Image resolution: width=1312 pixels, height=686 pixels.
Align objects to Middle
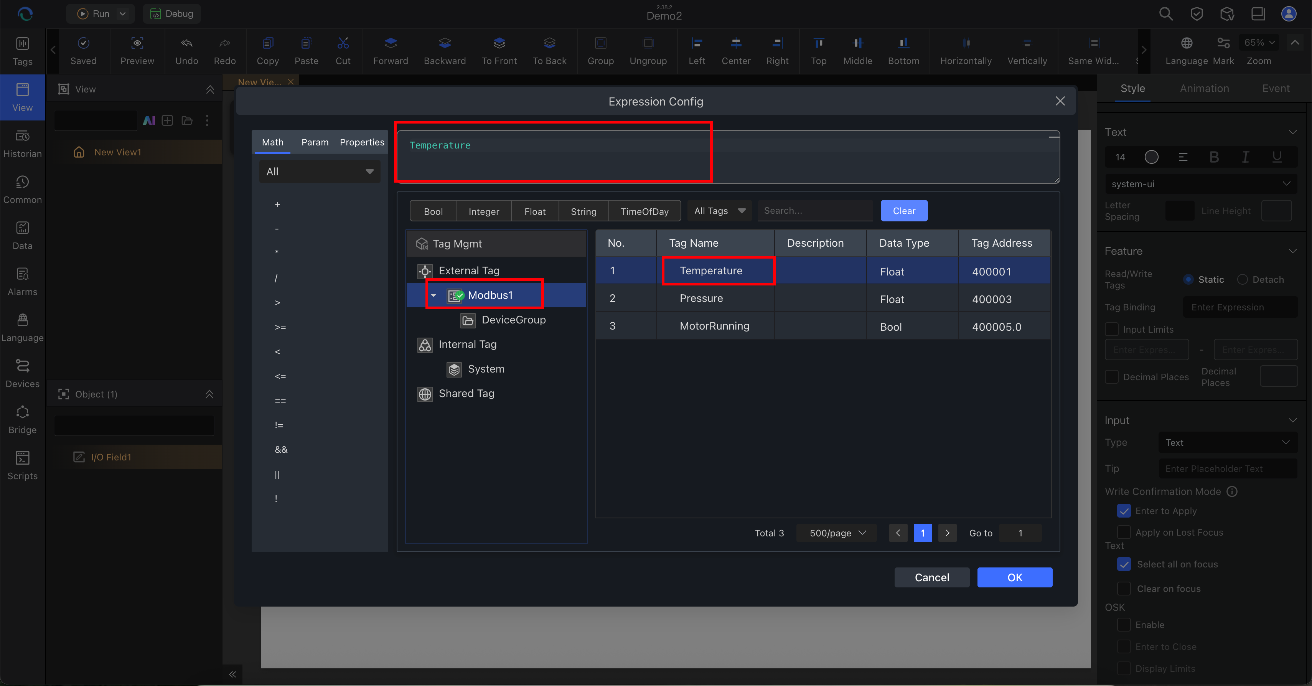coord(858,51)
